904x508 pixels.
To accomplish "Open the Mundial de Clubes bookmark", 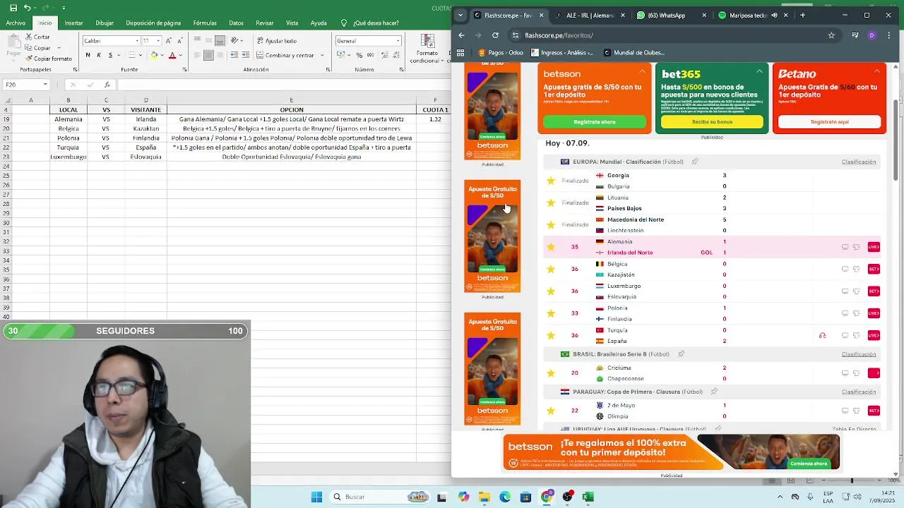I will point(634,52).
